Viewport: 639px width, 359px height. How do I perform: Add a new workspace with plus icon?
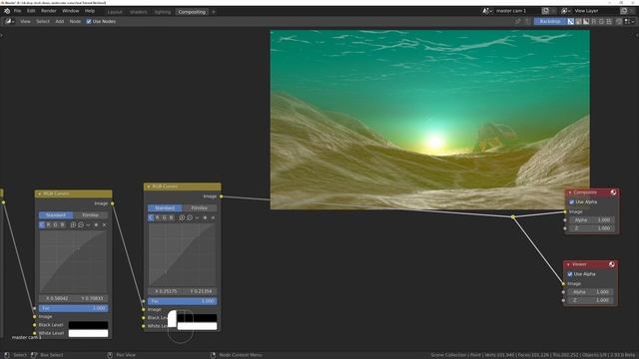coord(214,12)
